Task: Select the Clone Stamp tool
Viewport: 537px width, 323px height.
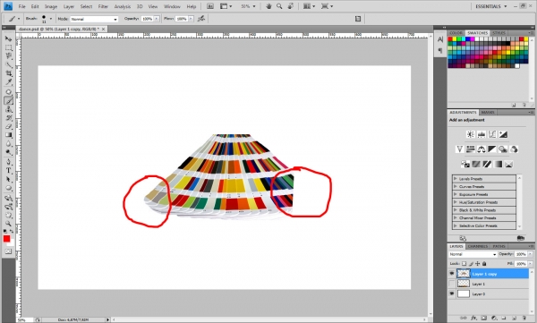Action: pyautogui.click(x=8, y=109)
